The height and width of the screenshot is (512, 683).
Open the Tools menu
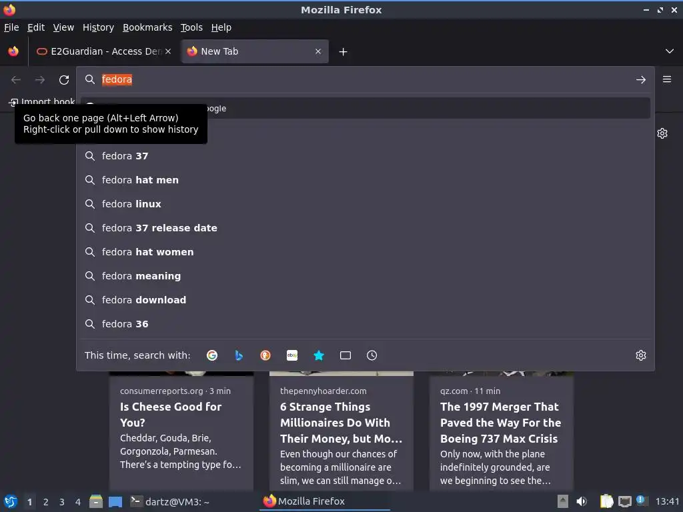pos(191,27)
